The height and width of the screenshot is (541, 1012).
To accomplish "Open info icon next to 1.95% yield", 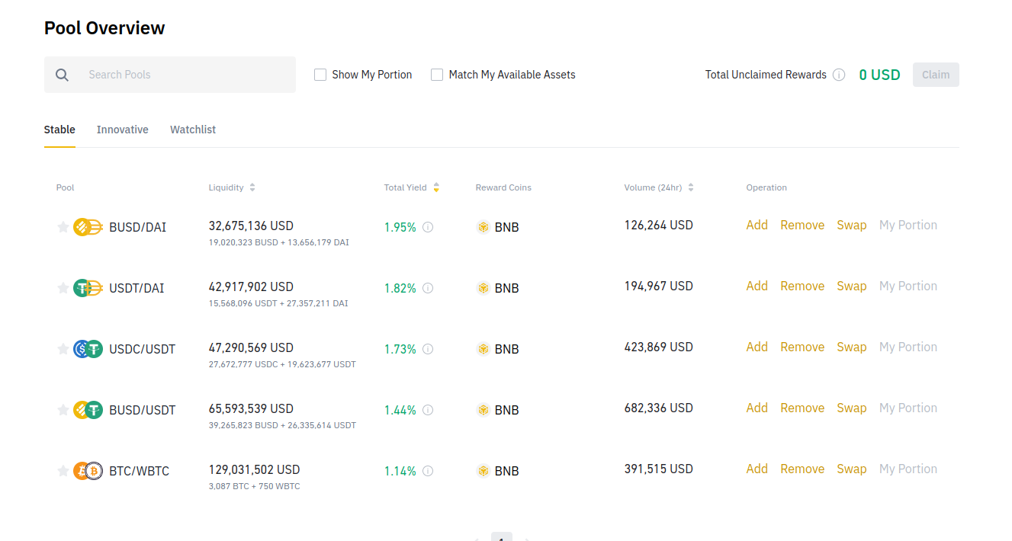I will point(428,227).
